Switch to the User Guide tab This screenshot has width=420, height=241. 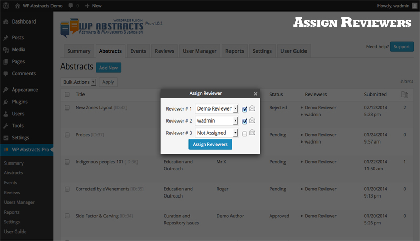(294, 51)
